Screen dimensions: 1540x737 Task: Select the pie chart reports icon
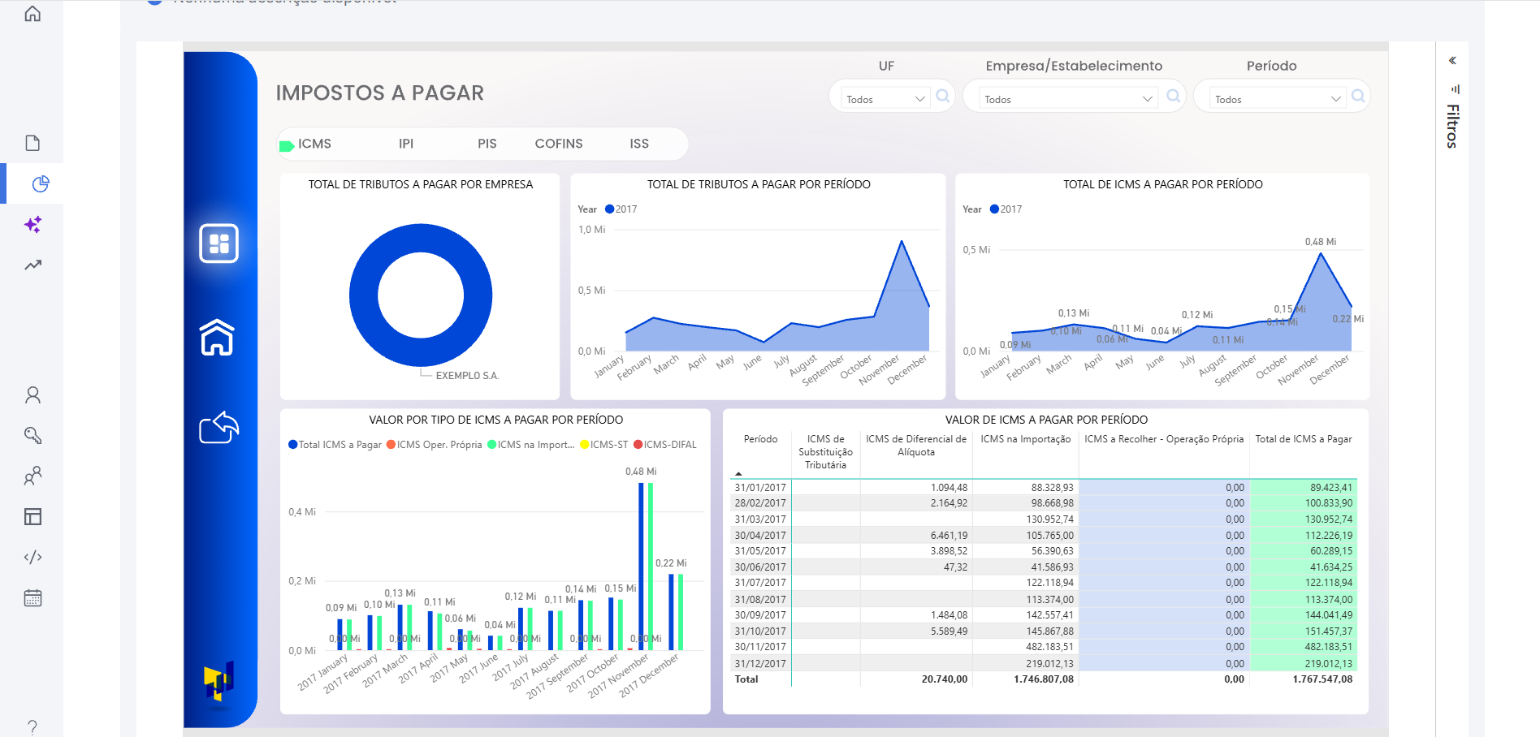point(40,184)
